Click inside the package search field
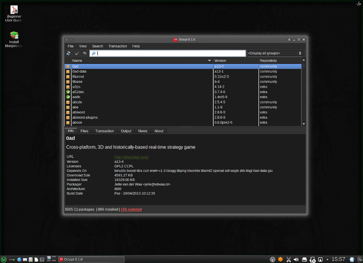Image resolution: width=363 pixels, height=263 pixels. pos(168,54)
